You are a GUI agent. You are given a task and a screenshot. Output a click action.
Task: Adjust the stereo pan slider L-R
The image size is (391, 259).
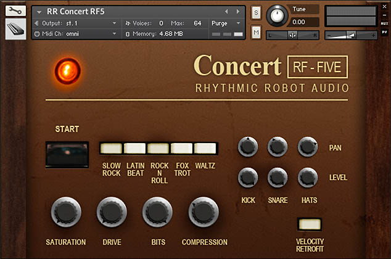point(293,35)
